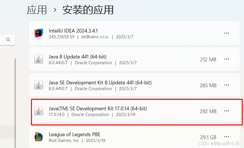Click the 212 MB size value
Screen dimensions: 244x148
point(208,60)
